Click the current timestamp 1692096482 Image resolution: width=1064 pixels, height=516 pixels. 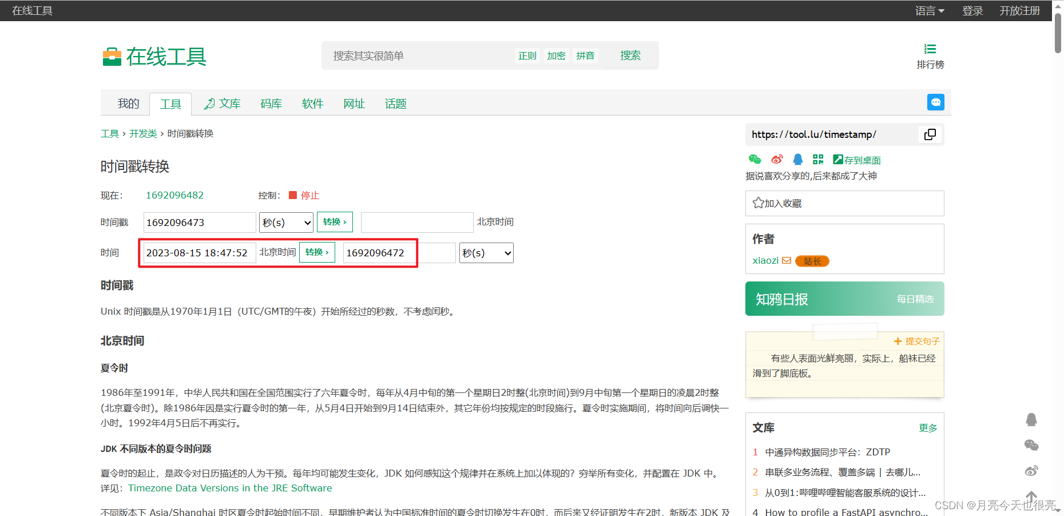click(174, 196)
